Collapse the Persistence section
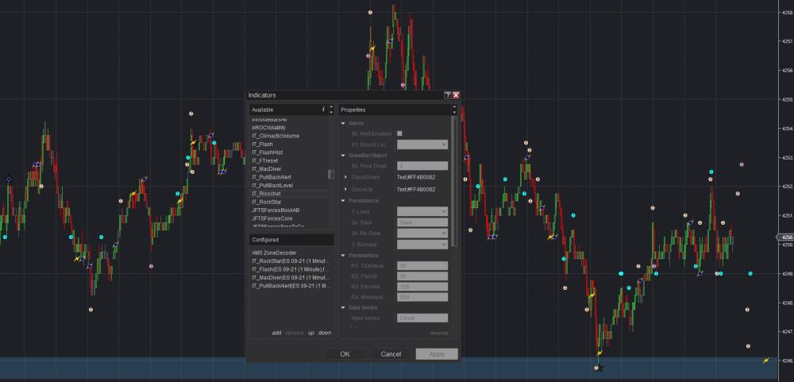 point(343,201)
